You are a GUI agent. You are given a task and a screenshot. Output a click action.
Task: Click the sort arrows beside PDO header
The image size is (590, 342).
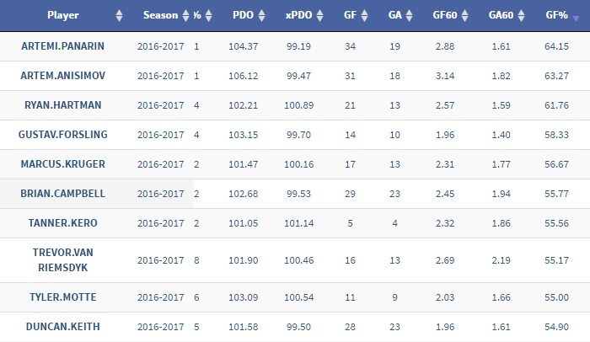(261, 16)
